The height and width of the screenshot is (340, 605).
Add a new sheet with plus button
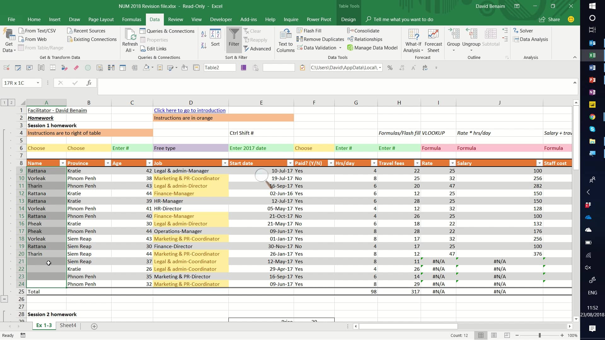94,326
